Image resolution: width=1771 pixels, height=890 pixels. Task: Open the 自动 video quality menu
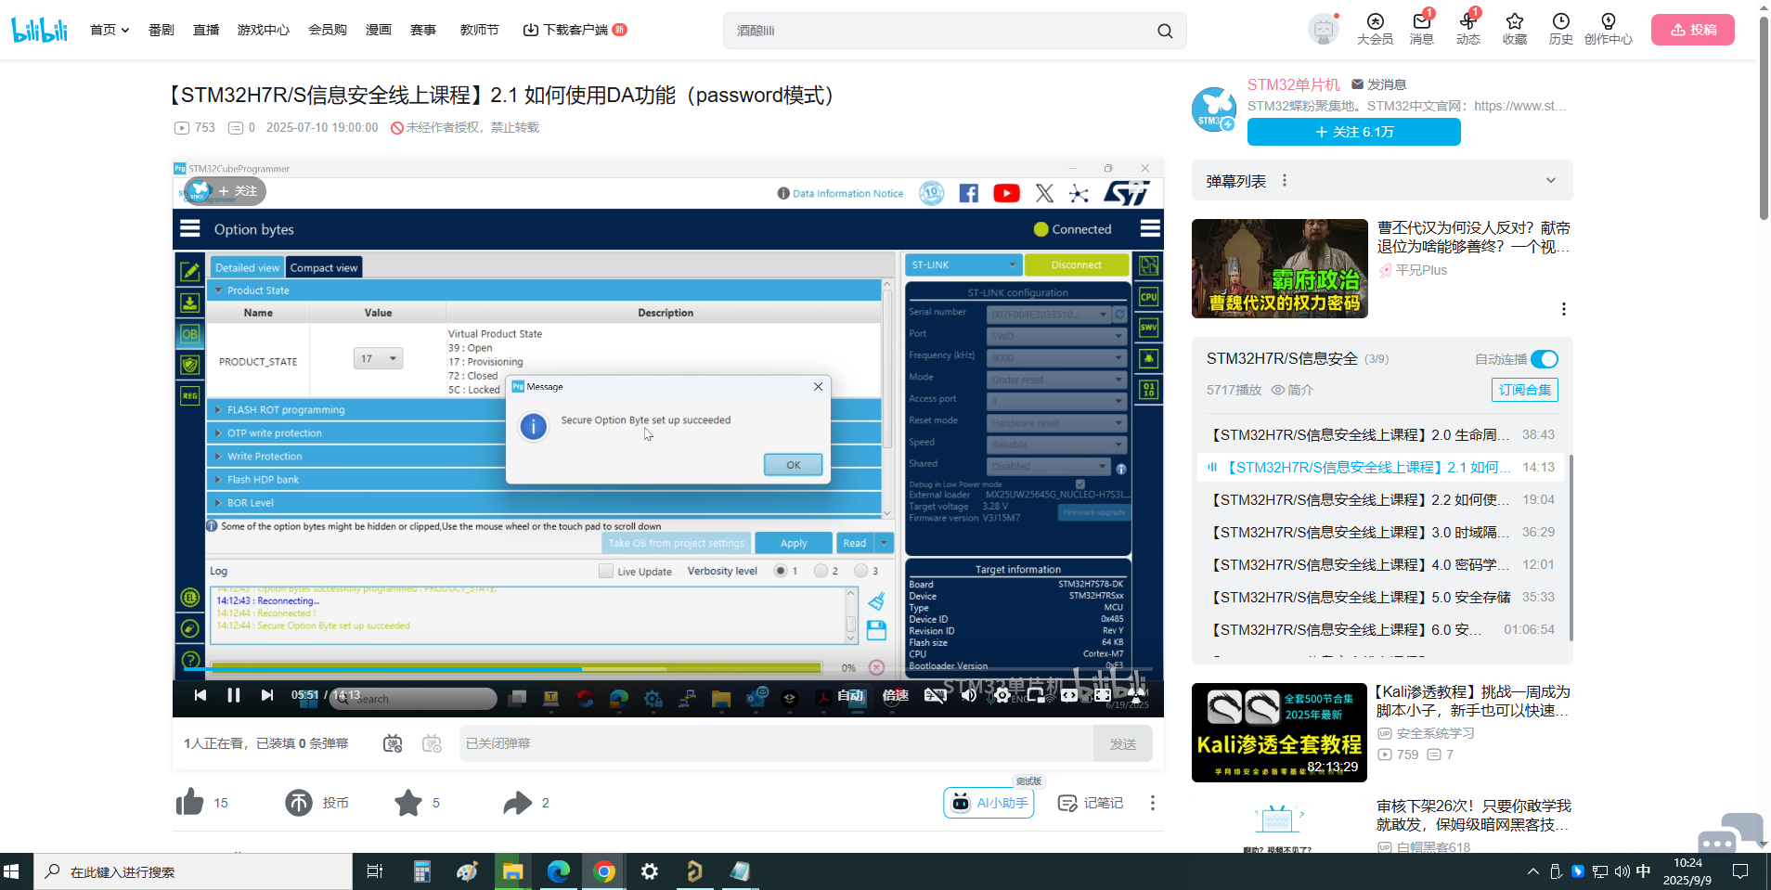[850, 695]
